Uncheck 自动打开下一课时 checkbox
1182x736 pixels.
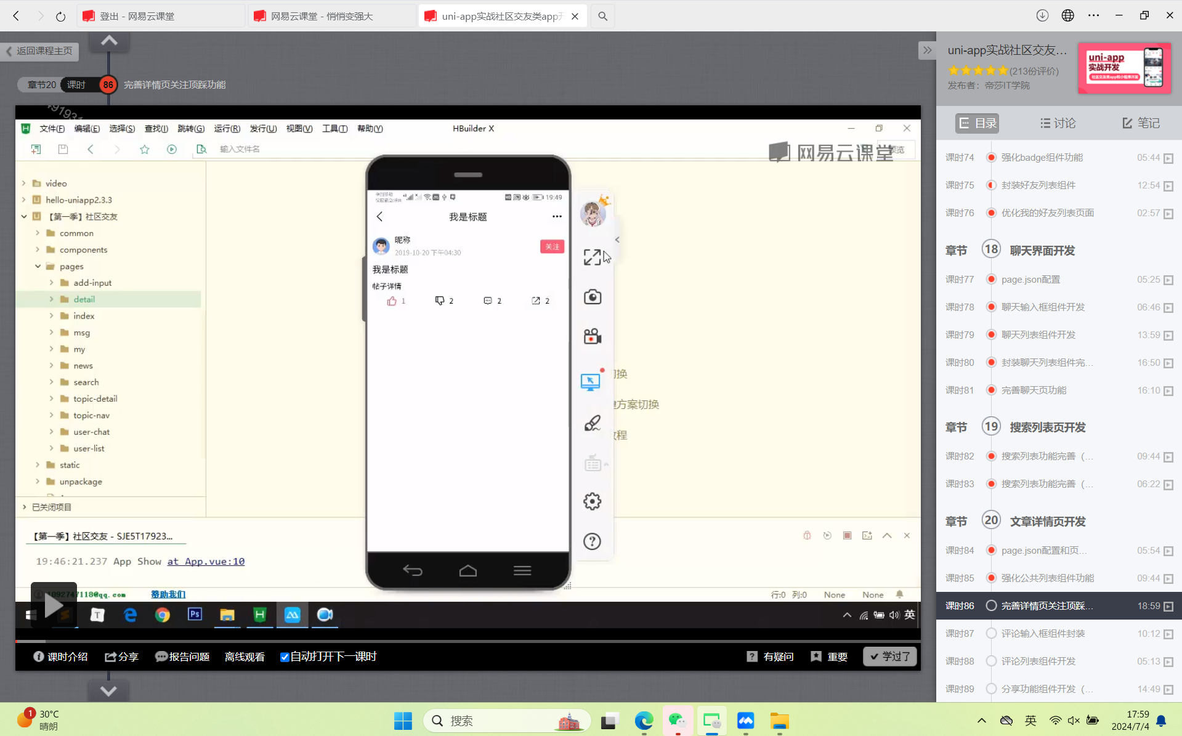(x=285, y=657)
